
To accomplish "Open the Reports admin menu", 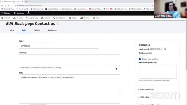I will click(85, 18).
